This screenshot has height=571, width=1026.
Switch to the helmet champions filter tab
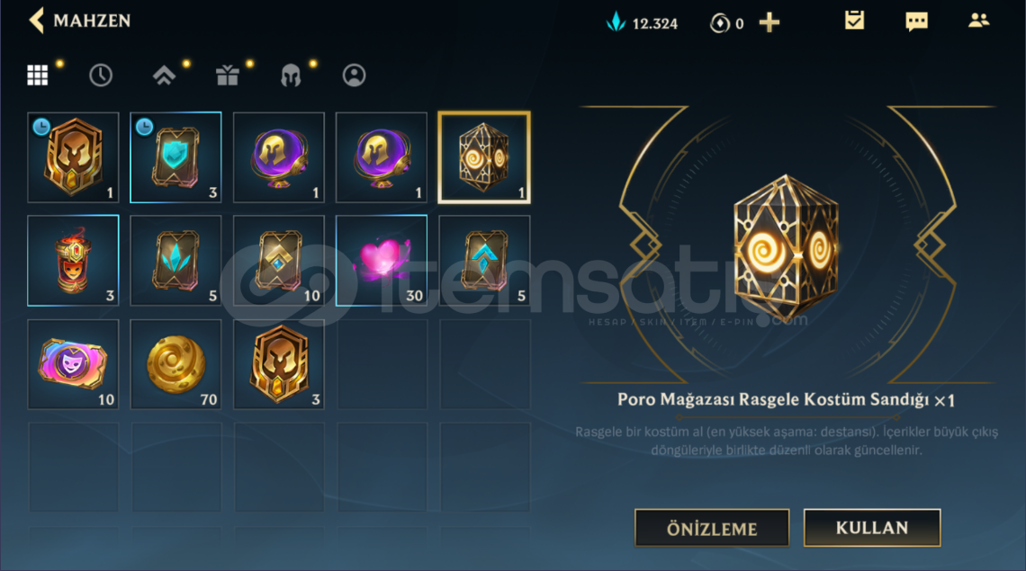[291, 76]
